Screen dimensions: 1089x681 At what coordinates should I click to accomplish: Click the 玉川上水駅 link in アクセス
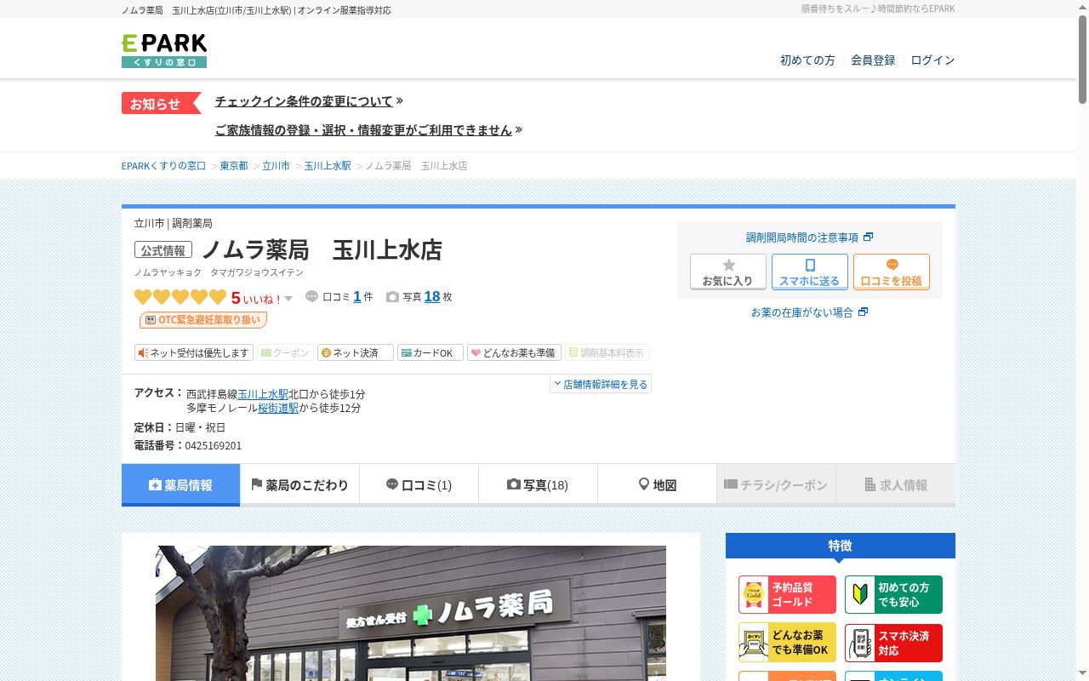pos(263,394)
